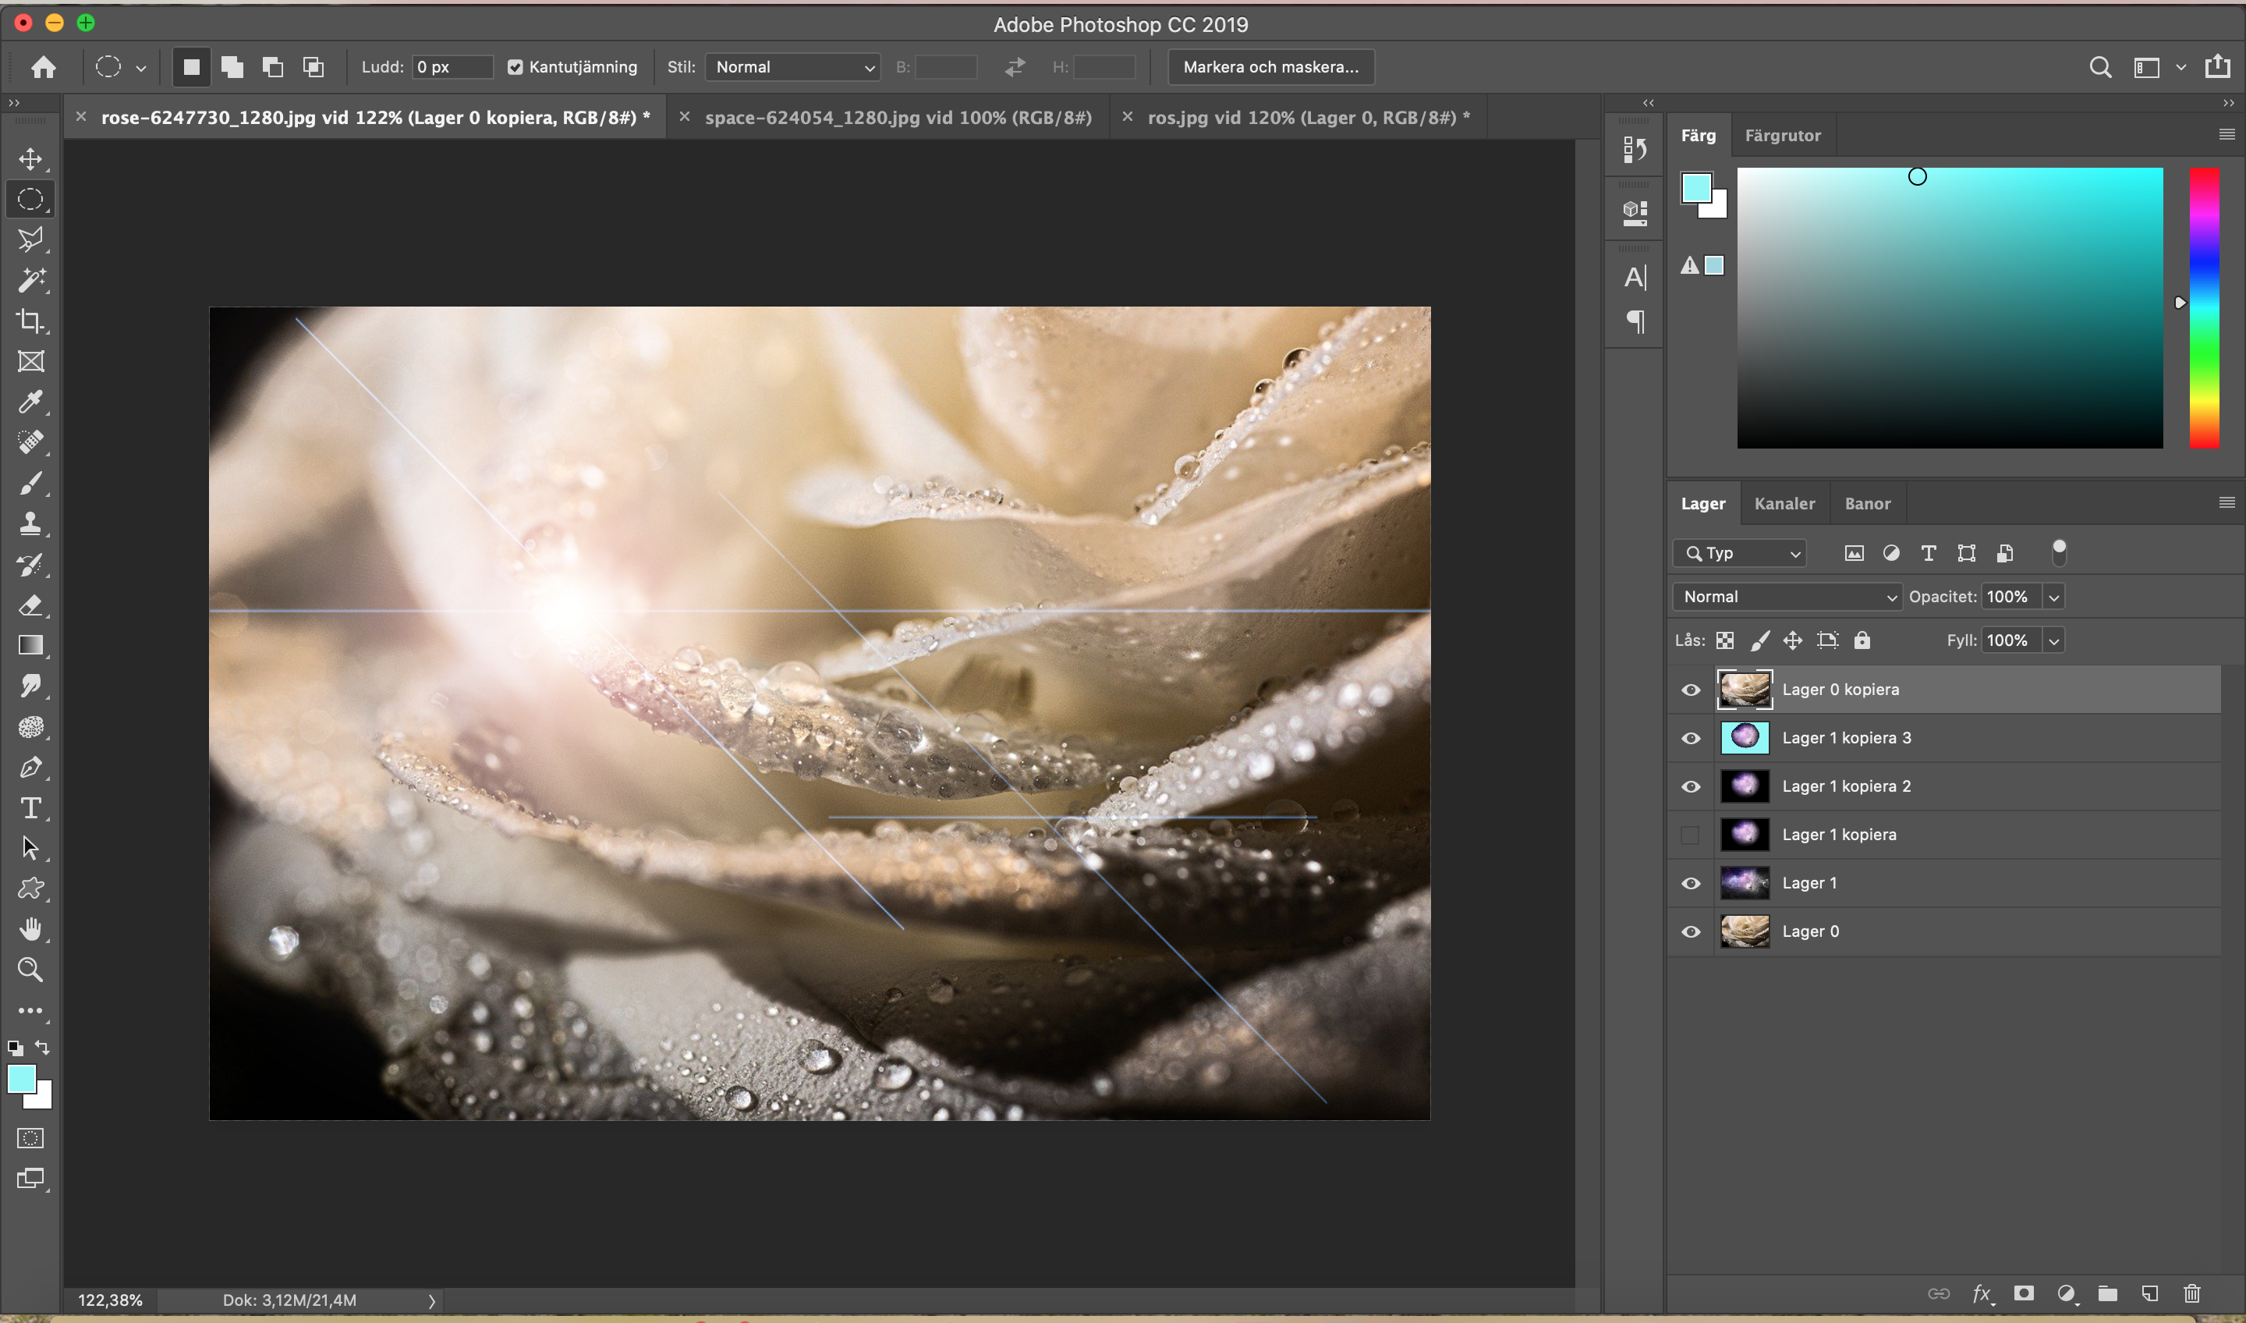Hide the Lager 1 kopiera 2 layer
Viewport: 2246px width, 1323px height.
coord(1691,786)
